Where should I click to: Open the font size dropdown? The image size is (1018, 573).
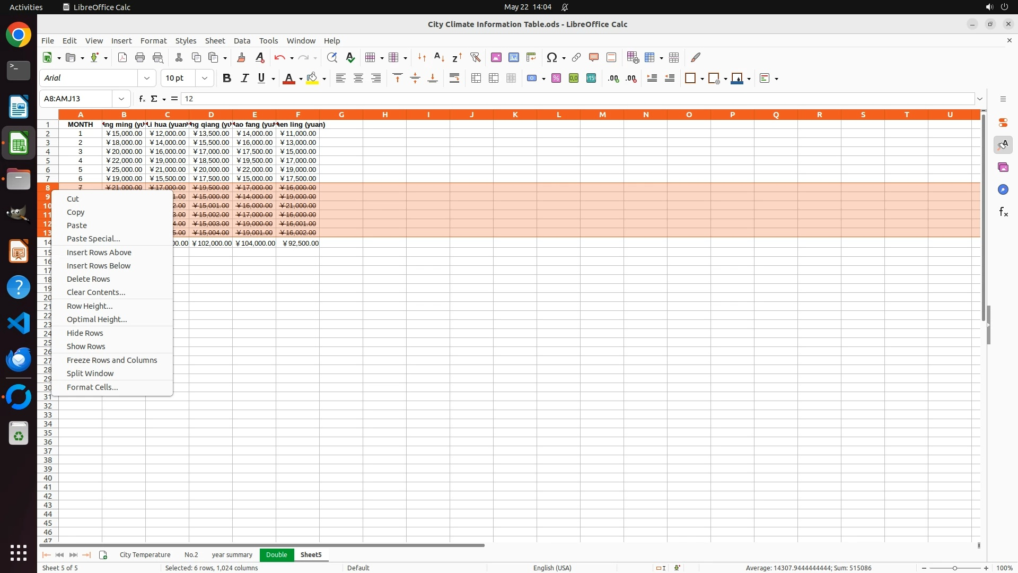coord(205,79)
